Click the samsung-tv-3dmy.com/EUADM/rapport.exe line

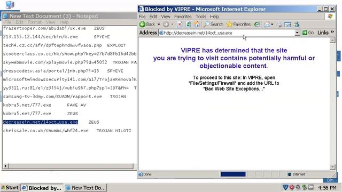64,97
